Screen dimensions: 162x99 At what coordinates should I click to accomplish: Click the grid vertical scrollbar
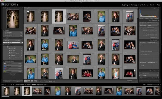(x=138, y=14)
